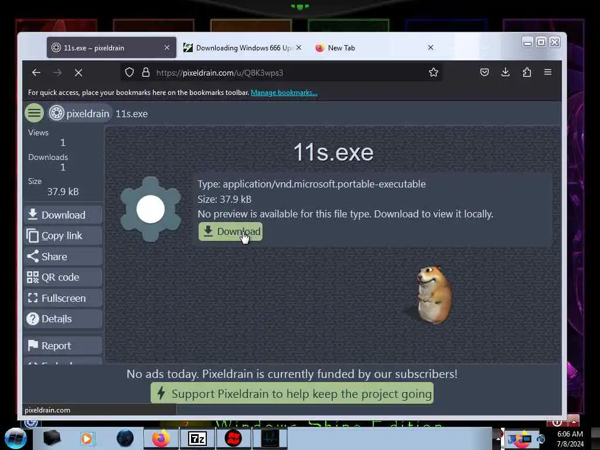600x450 pixels.
Task: Open the Firefox downloads panel icon
Action: 505,72
